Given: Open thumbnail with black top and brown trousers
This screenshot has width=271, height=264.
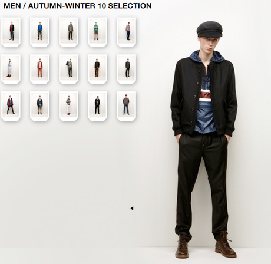Looking at the screenshot, I should [98, 69].
